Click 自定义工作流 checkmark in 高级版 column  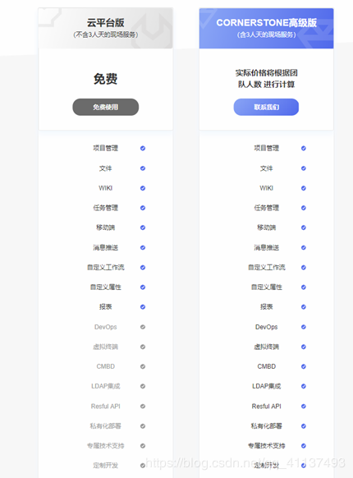(x=303, y=268)
